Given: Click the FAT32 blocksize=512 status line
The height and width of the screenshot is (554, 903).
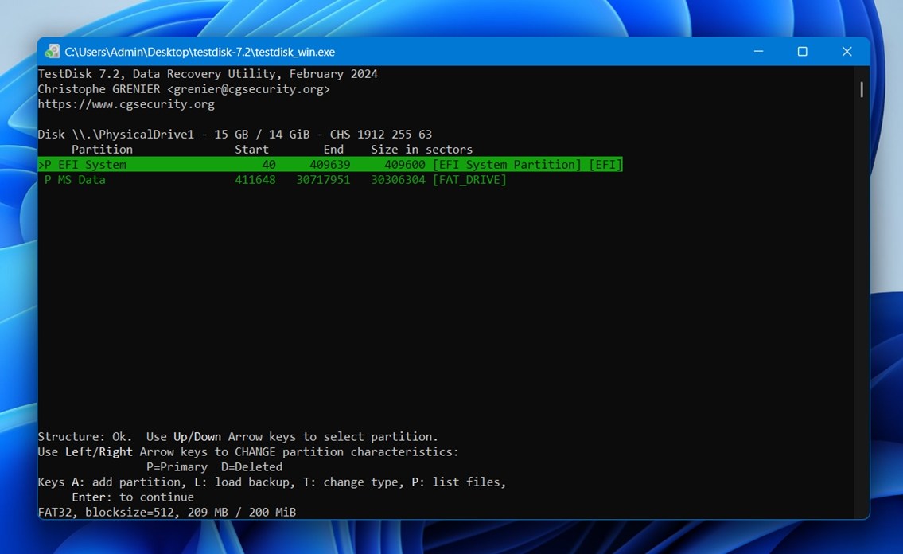Looking at the screenshot, I should [x=167, y=512].
